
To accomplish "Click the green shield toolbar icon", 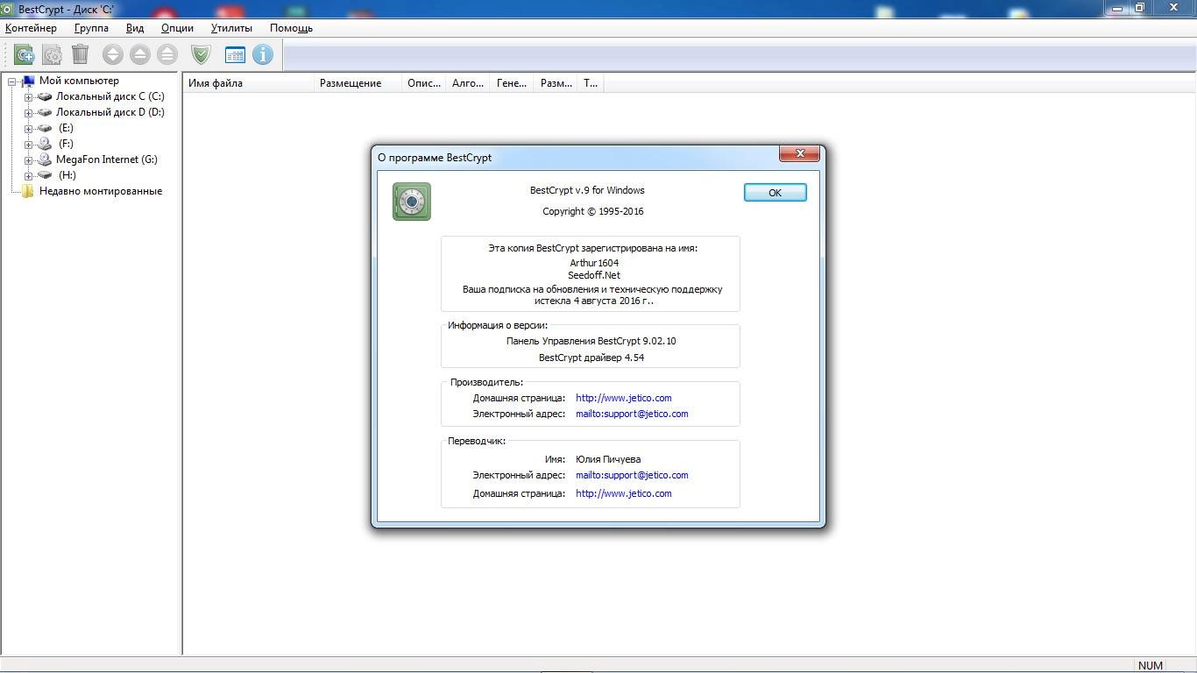I will click(x=202, y=54).
